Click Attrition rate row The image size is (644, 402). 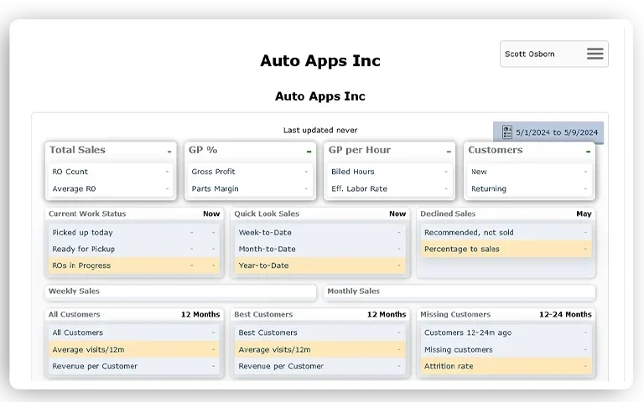506,366
